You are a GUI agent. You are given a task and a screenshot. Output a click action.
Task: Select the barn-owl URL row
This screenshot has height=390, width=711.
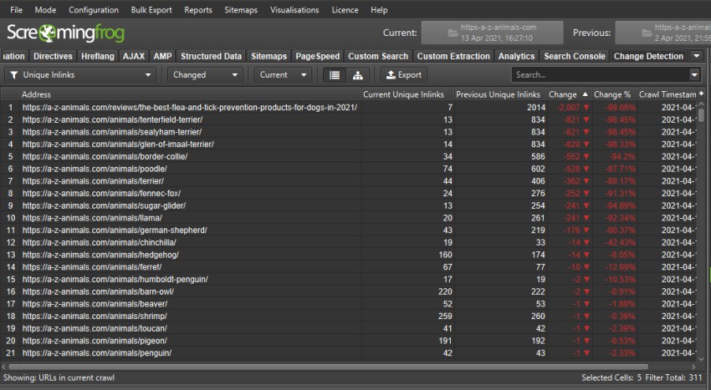tap(349, 291)
